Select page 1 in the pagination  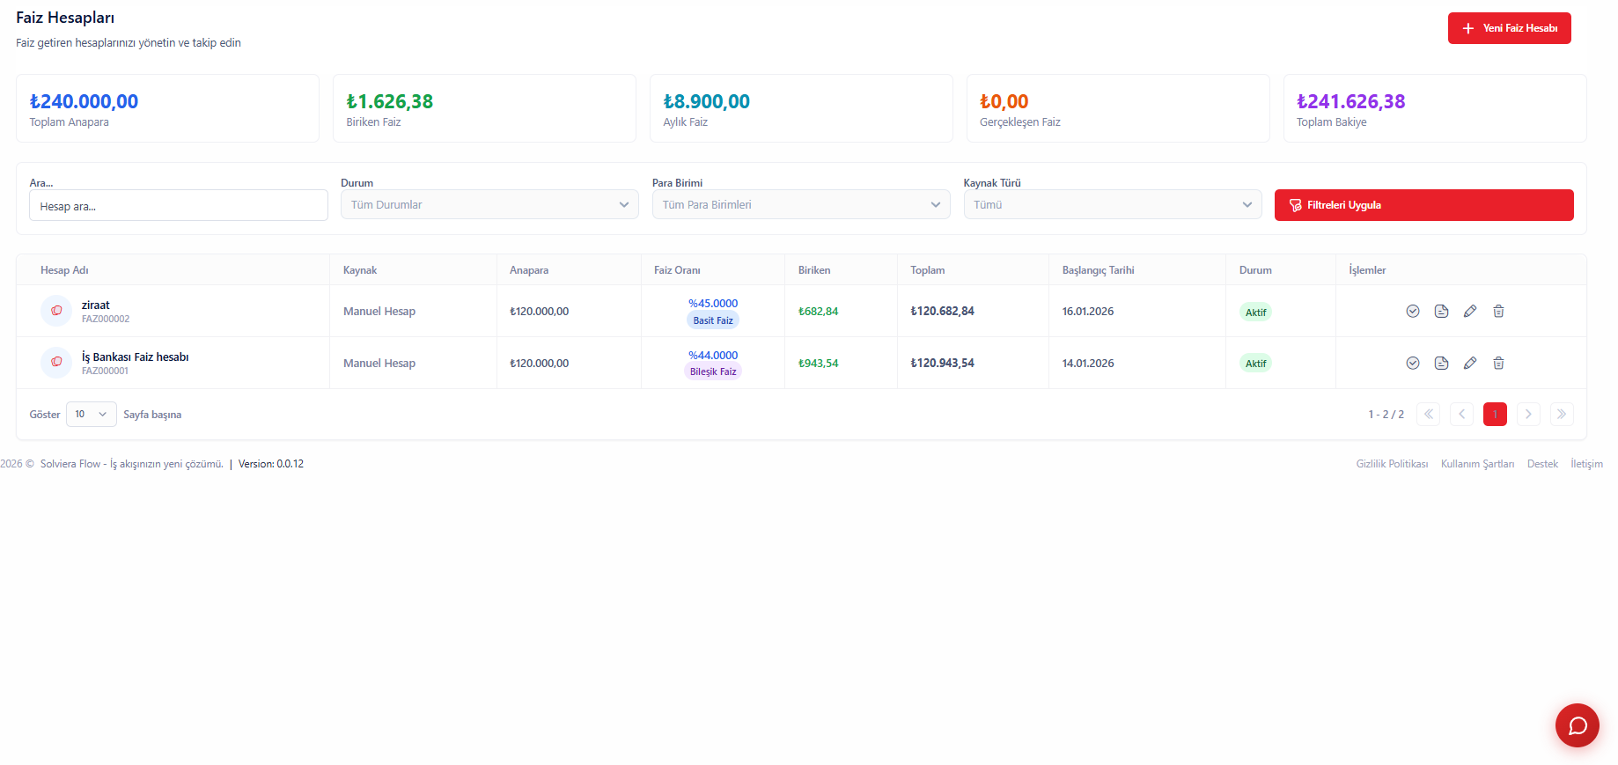click(x=1495, y=415)
